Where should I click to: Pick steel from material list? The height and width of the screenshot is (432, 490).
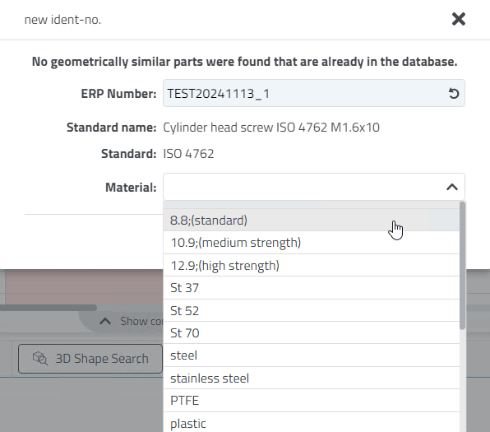312,355
